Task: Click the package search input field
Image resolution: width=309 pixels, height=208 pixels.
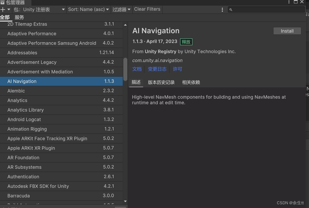Action: tap(266, 10)
